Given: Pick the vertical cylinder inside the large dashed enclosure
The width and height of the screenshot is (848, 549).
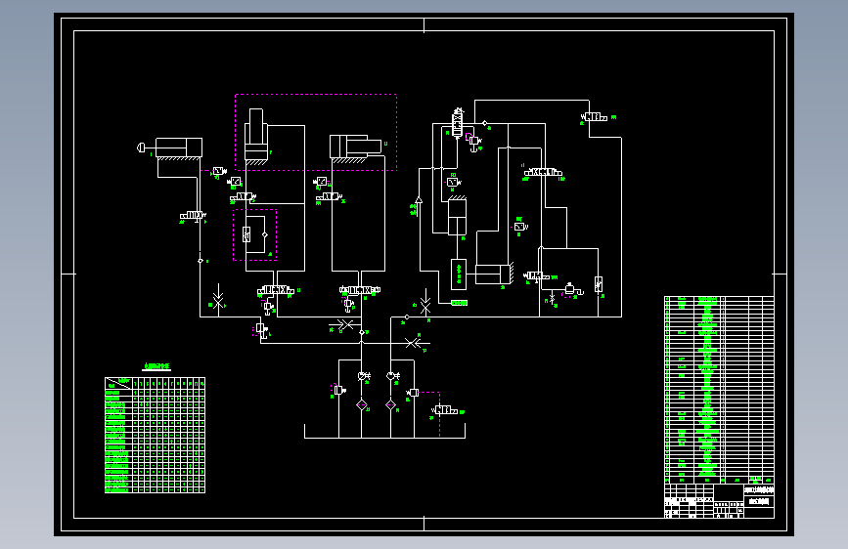Looking at the screenshot, I should 256,136.
